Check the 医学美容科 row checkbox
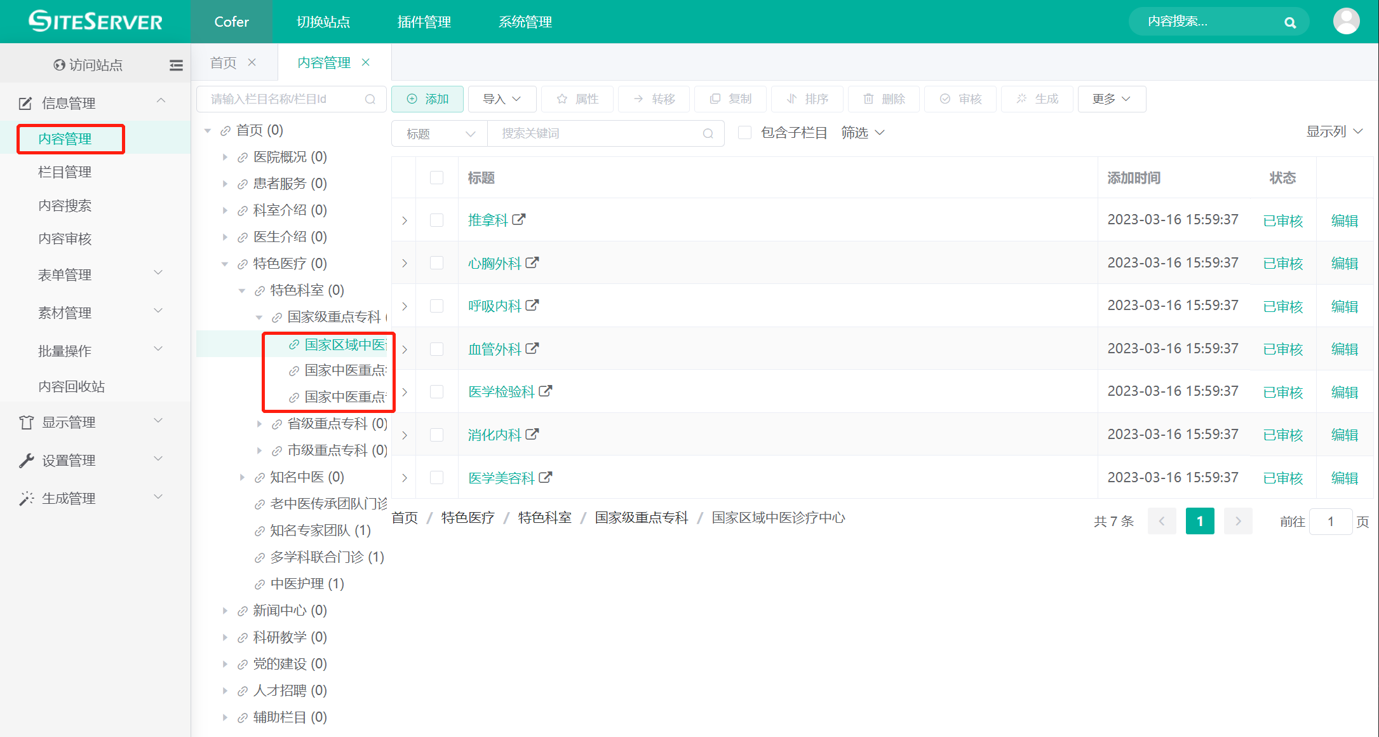The image size is (1379, 737). 437,477
